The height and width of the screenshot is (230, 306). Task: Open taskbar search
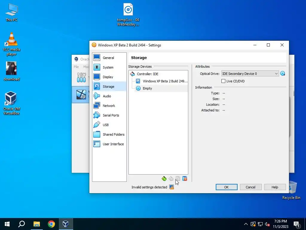[22, 224]
